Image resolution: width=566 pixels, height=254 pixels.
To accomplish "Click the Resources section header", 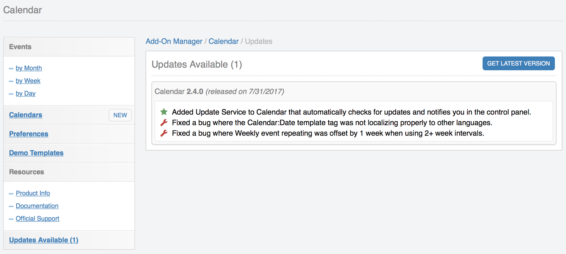I will coord(26,172).
